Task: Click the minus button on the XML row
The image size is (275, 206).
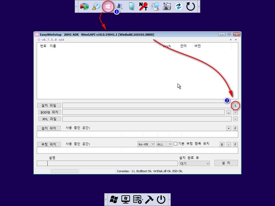Action: coord(235,119)
